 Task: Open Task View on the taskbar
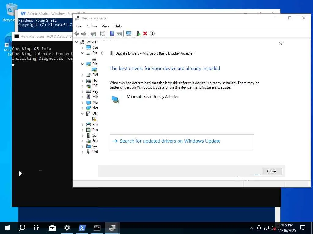(37, 228)
